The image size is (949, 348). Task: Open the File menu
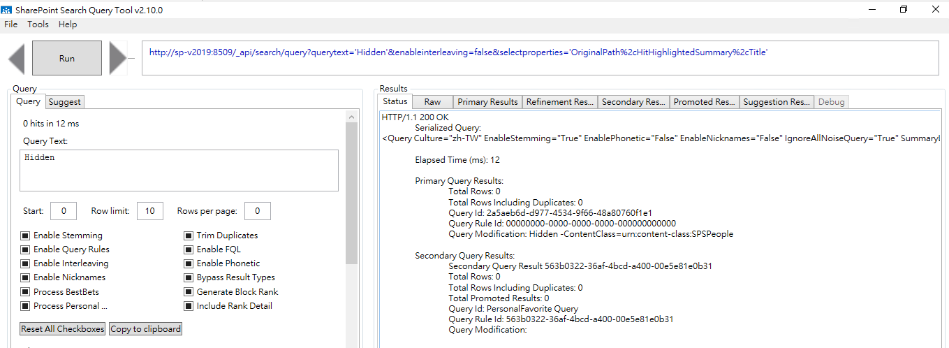[11, 24]
